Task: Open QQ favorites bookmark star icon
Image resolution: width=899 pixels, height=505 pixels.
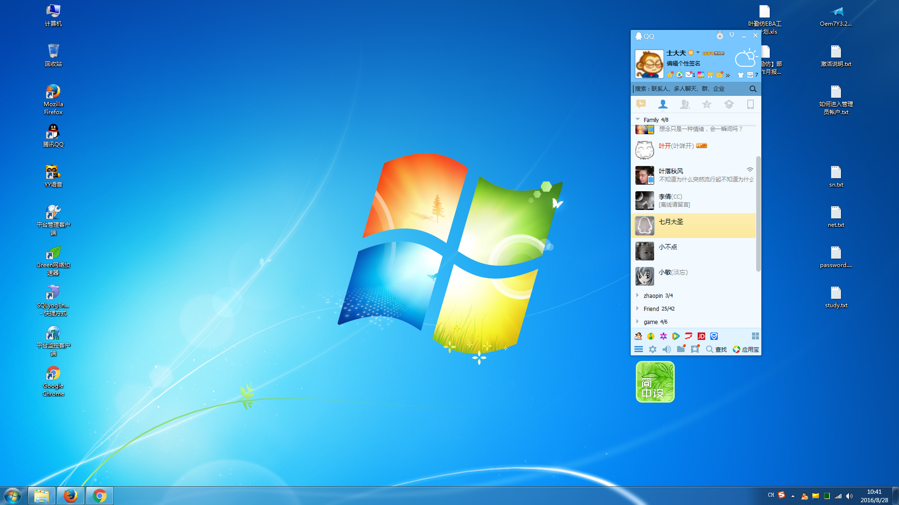Action: point(695,349)
